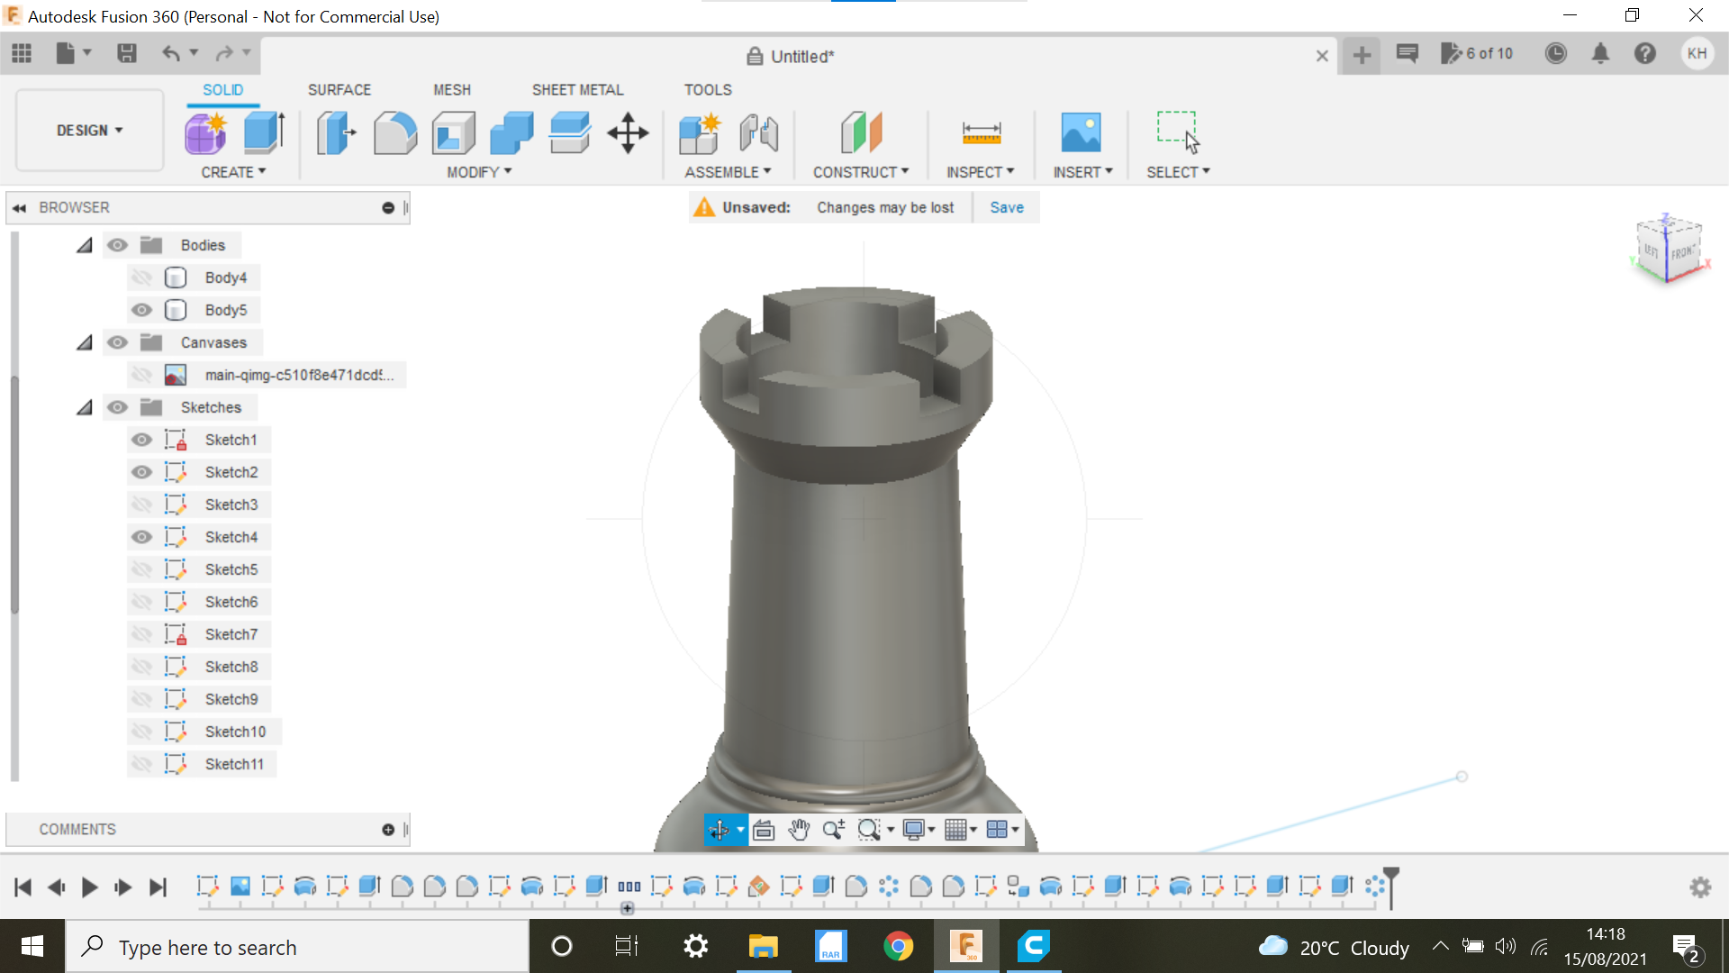Image resolution: width=1729 pixels, height=973 pixels.
Task: Open the DESIGN workspace dropdown
Action: (x=89, y=131)
